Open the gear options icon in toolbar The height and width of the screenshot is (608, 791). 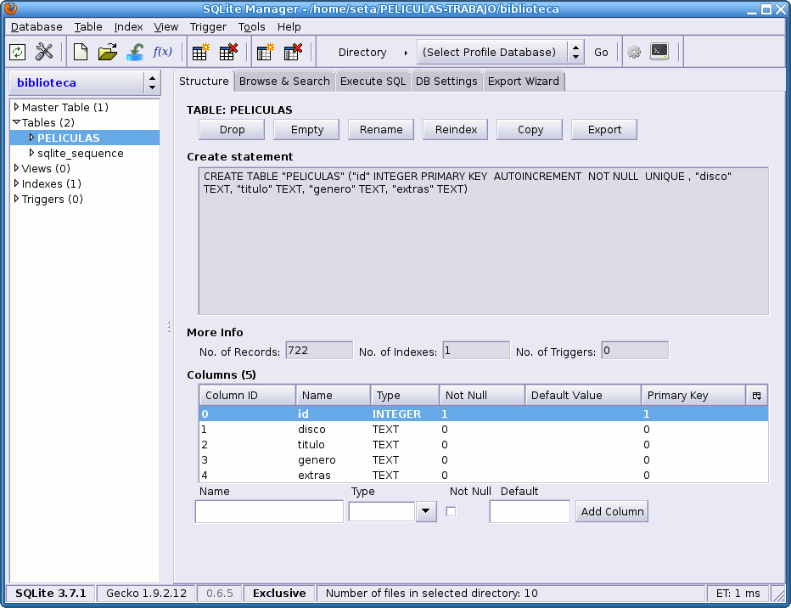634,52
